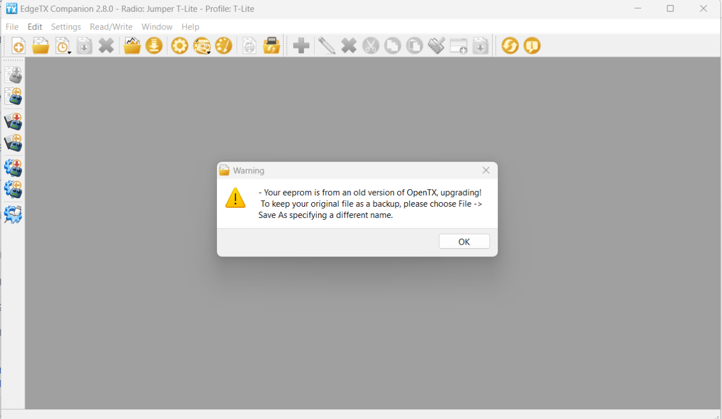Maximize the EdgeTX Companion window

coord(670,8)
